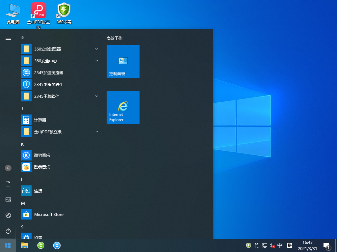Click the Windows Start button on taskbar
337x252 pixels.
tap(8, 245)
